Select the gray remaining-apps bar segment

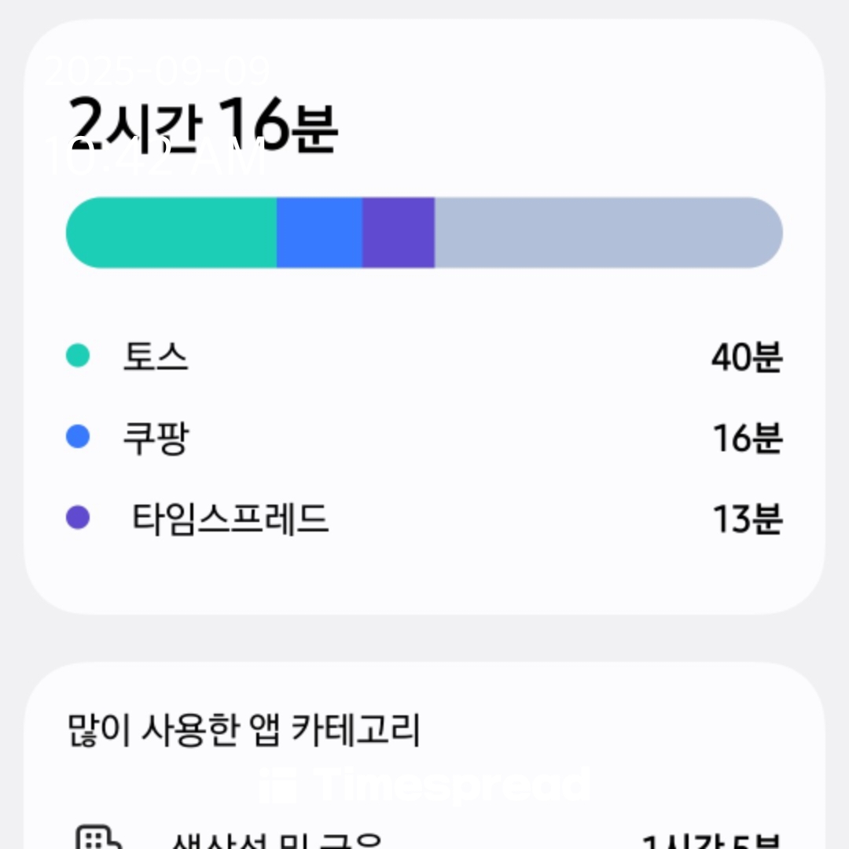tap(608, 233)
